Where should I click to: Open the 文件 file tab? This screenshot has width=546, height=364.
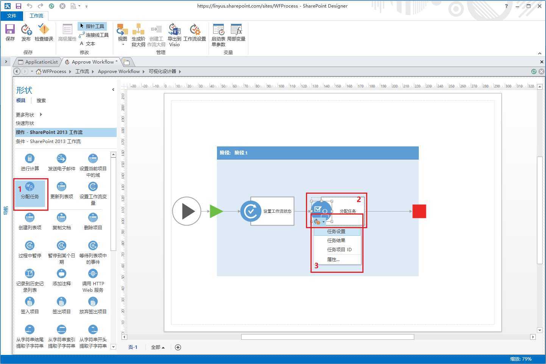tap(12, 16)
